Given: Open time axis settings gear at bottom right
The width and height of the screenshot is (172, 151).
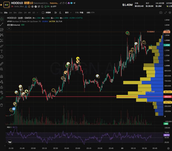Looking at the screenshot, I should [168, 148].
